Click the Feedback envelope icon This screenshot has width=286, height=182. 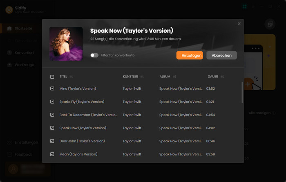click(x=9, y=155)
